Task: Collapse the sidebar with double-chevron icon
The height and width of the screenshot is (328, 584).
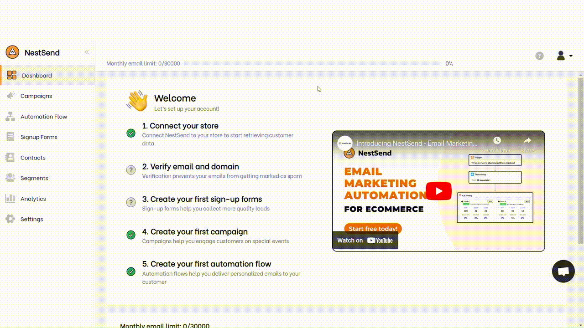Action: click(87, 52)
